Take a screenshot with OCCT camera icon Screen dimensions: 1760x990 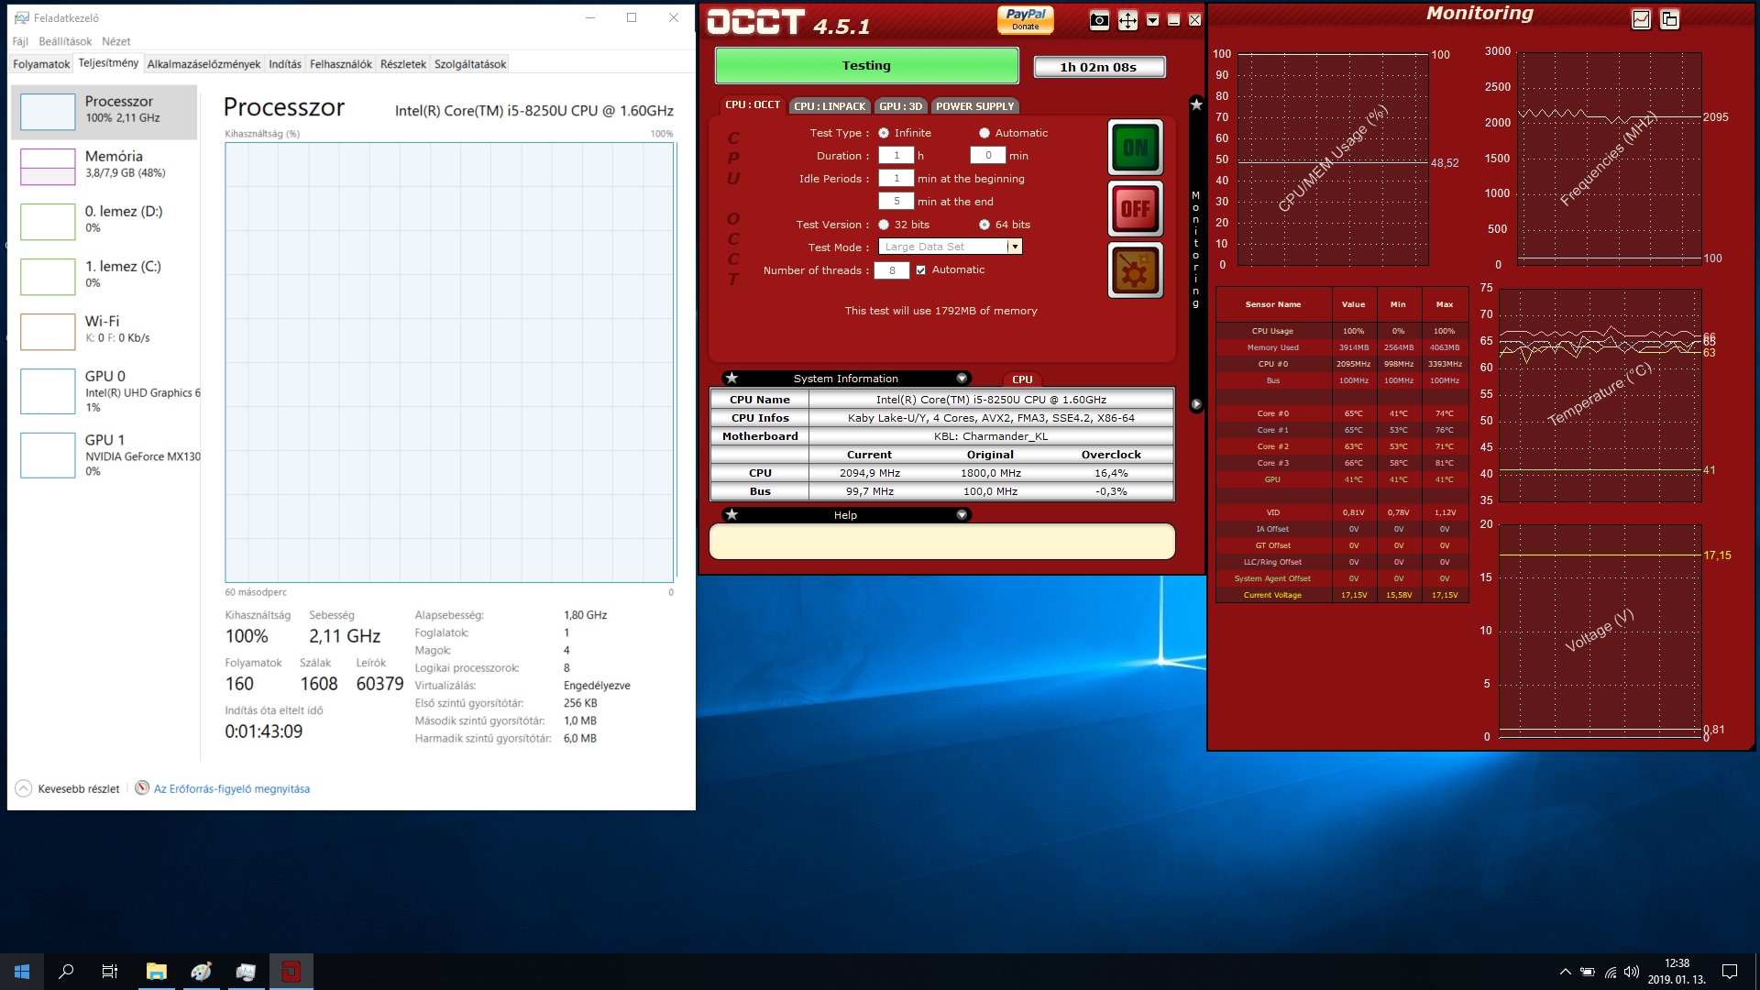(x=1099, y=20)
